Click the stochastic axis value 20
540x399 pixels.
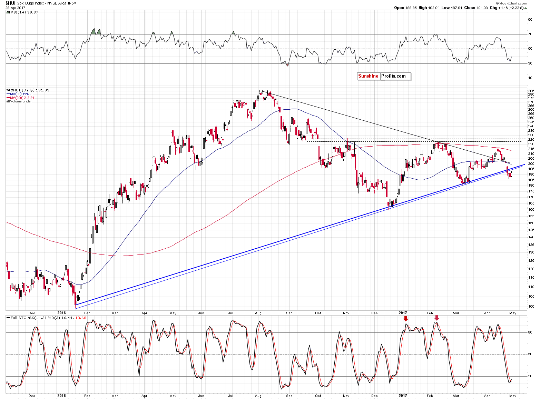530,376
